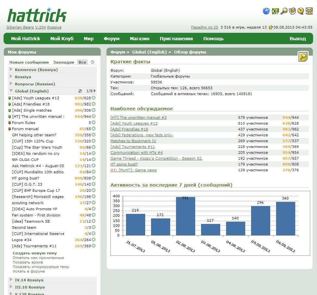The width and height of the screenshot is (317, 295).
Task: Switch to the Закладки tab
Action: [63, 62]
